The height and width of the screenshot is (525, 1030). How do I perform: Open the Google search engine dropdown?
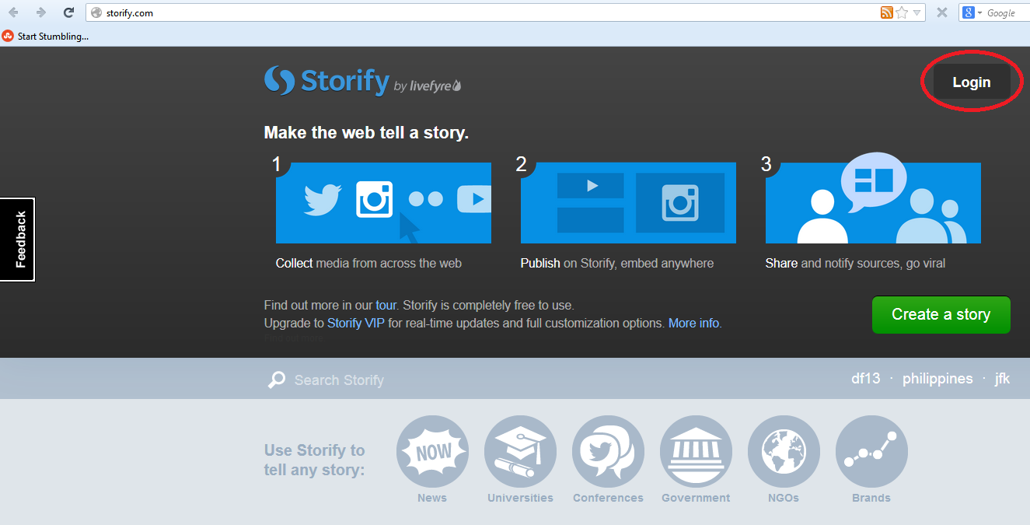click(972, 12)
